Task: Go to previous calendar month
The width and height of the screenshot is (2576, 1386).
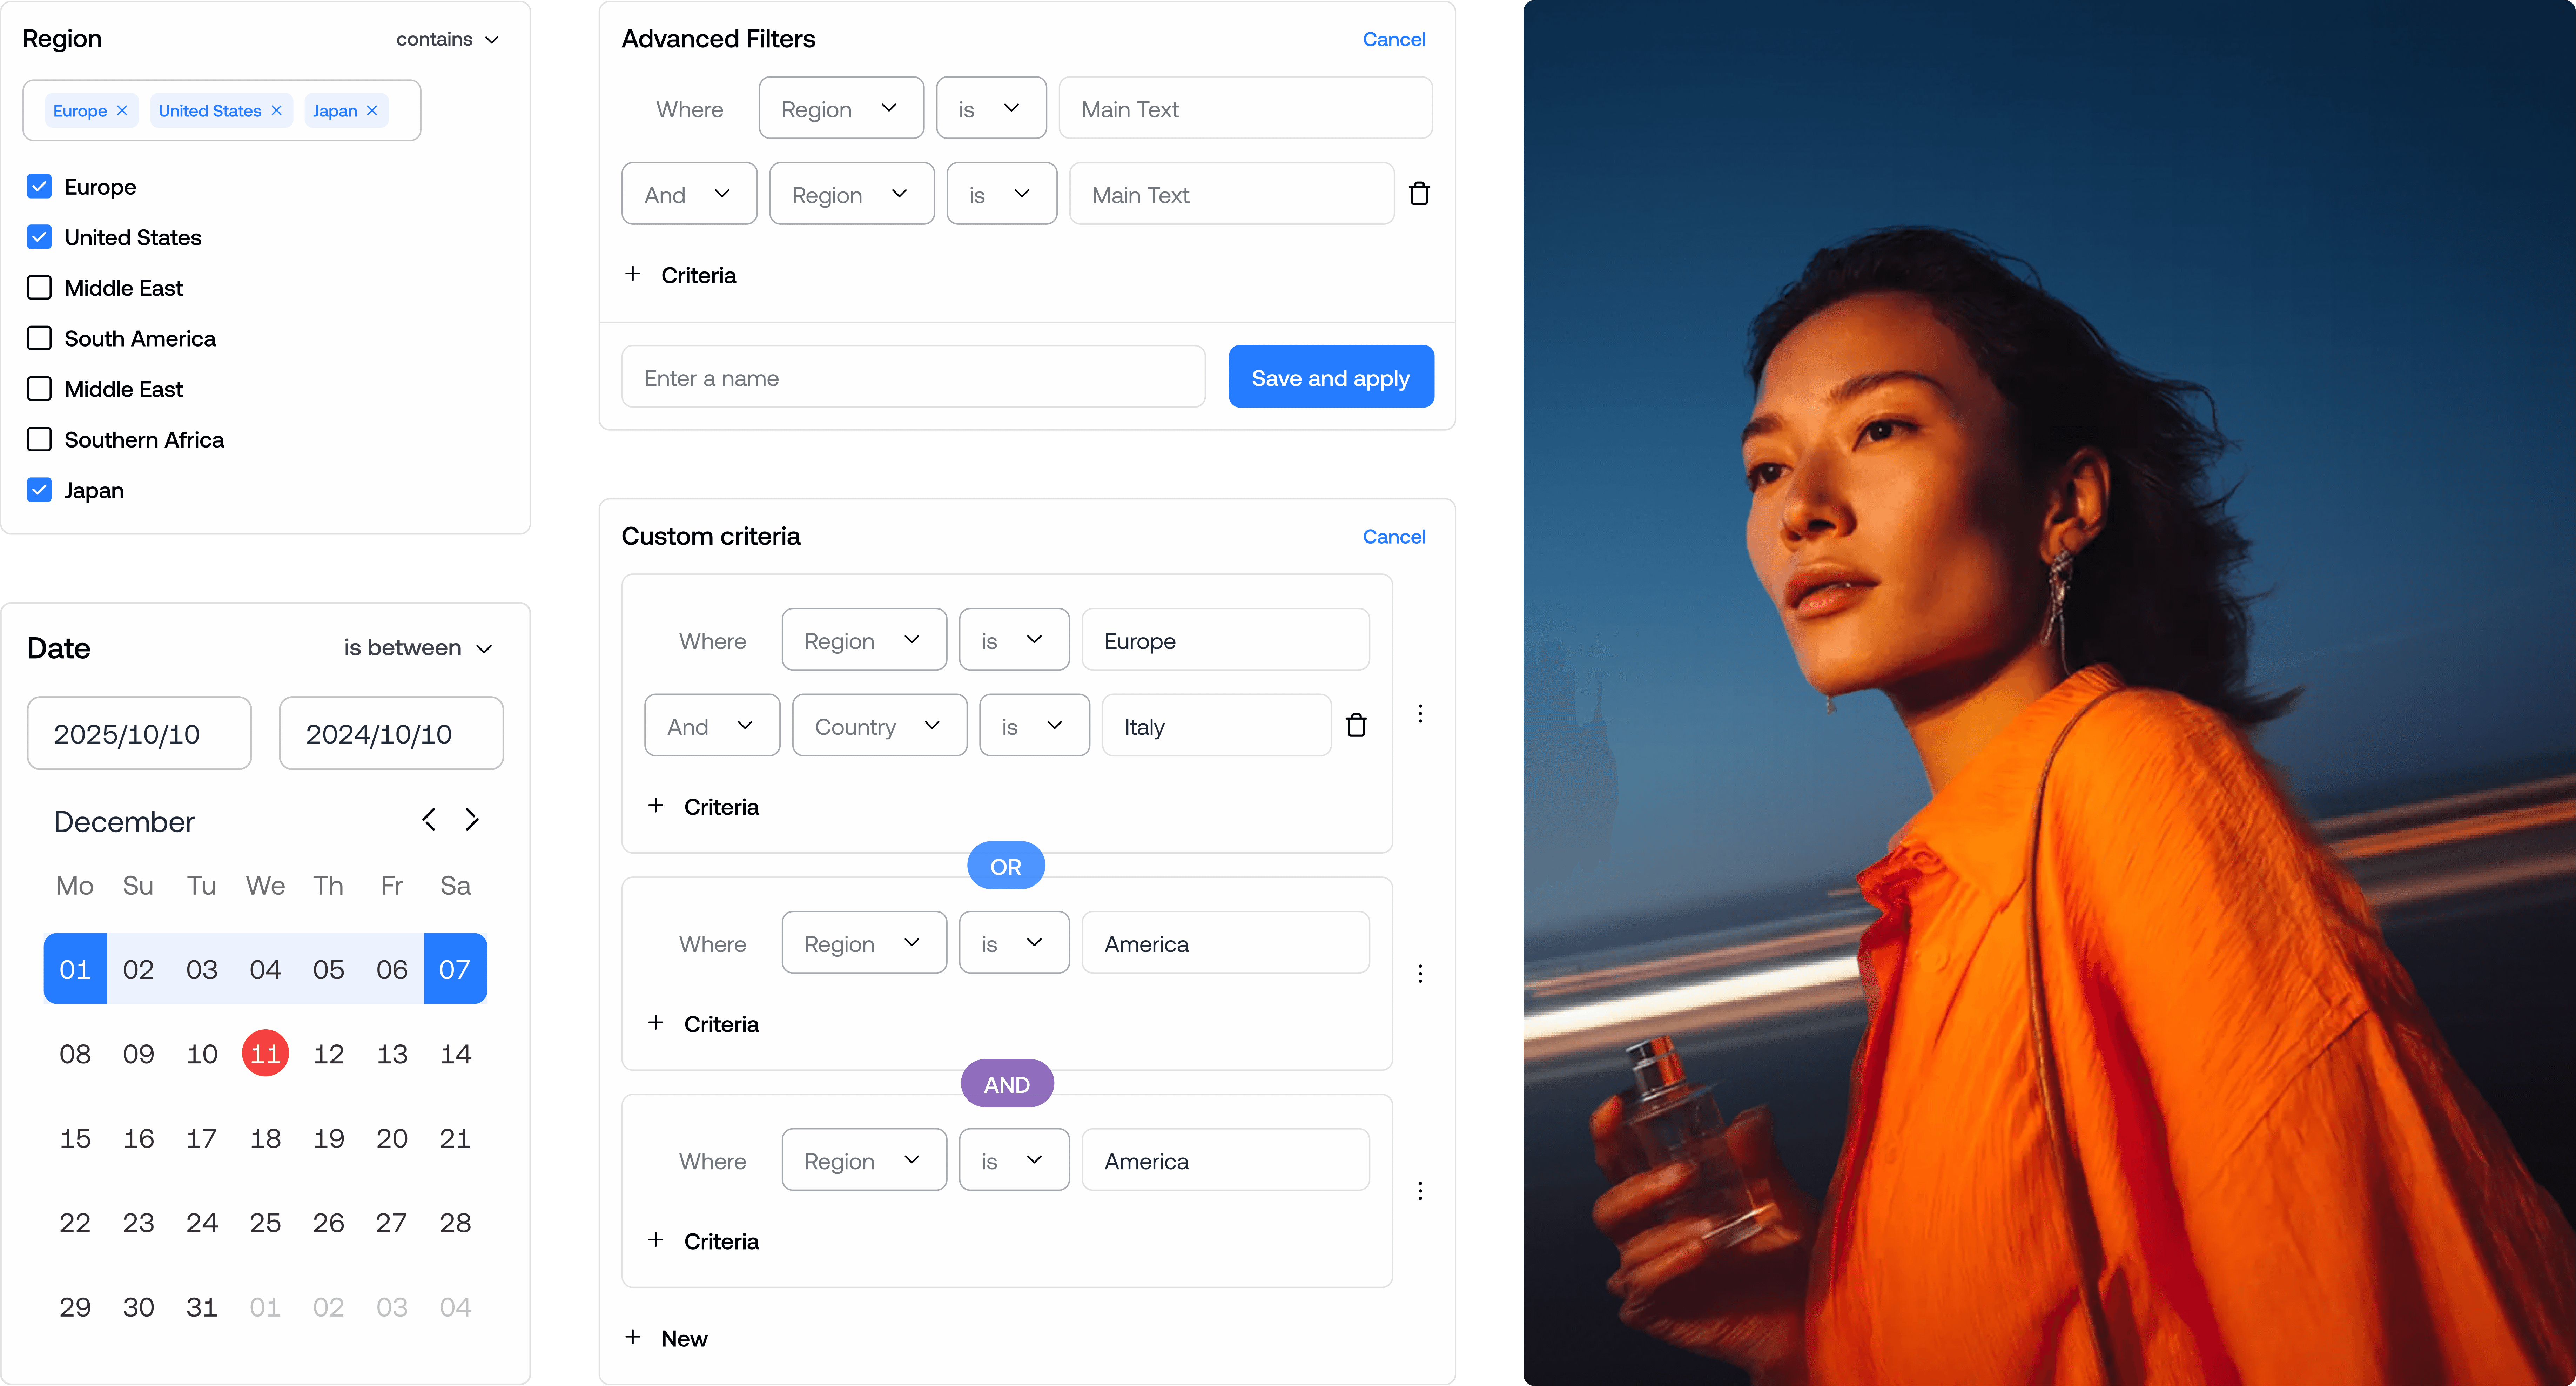Action: pos(429,820)
